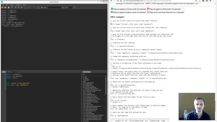Click the Save Script floppy icon
This screenshot has width=217, height=122.
pos(8,7)
